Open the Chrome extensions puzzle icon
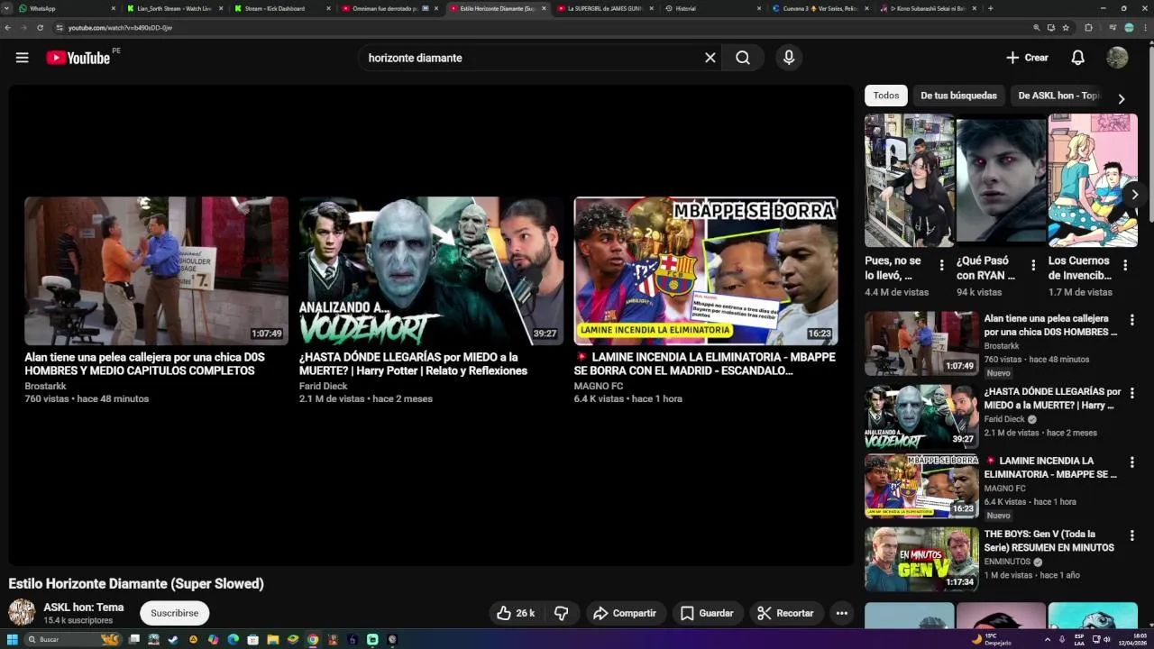 coord(1088,28)
